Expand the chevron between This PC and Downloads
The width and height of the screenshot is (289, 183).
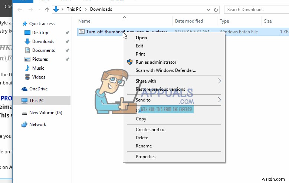86,9
